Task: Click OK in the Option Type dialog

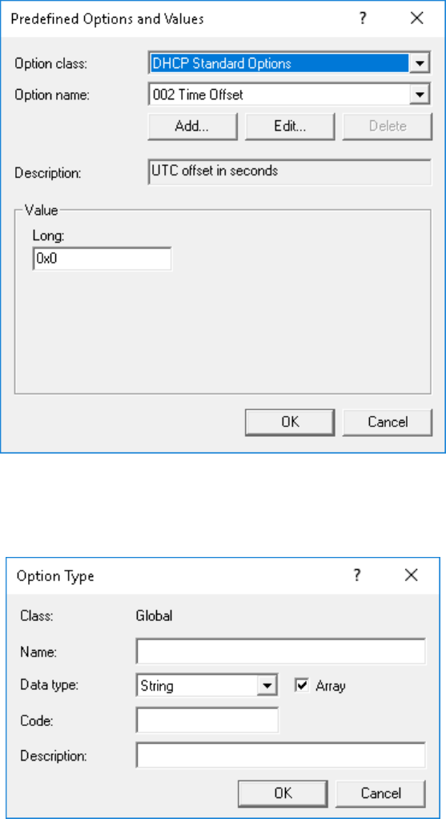Action: pos(283,793)
